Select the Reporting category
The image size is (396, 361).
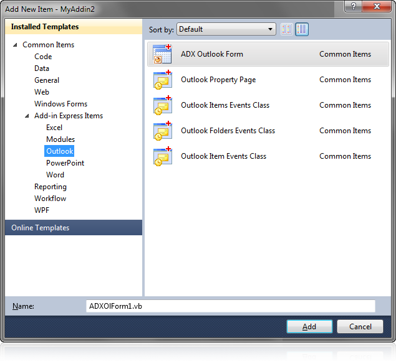click(51, 187)
